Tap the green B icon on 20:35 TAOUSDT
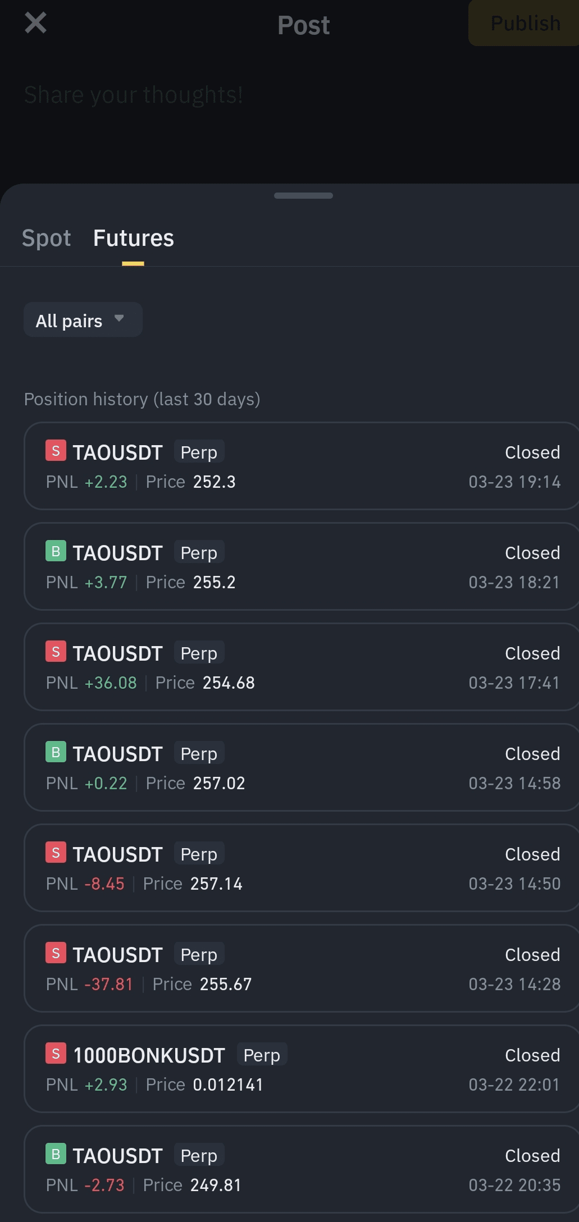This screenshot has width=579, height=1222. 56,1154
